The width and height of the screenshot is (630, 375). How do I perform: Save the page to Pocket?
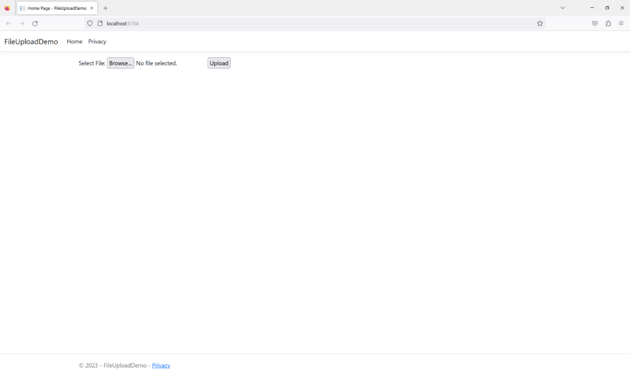point(594,23)
